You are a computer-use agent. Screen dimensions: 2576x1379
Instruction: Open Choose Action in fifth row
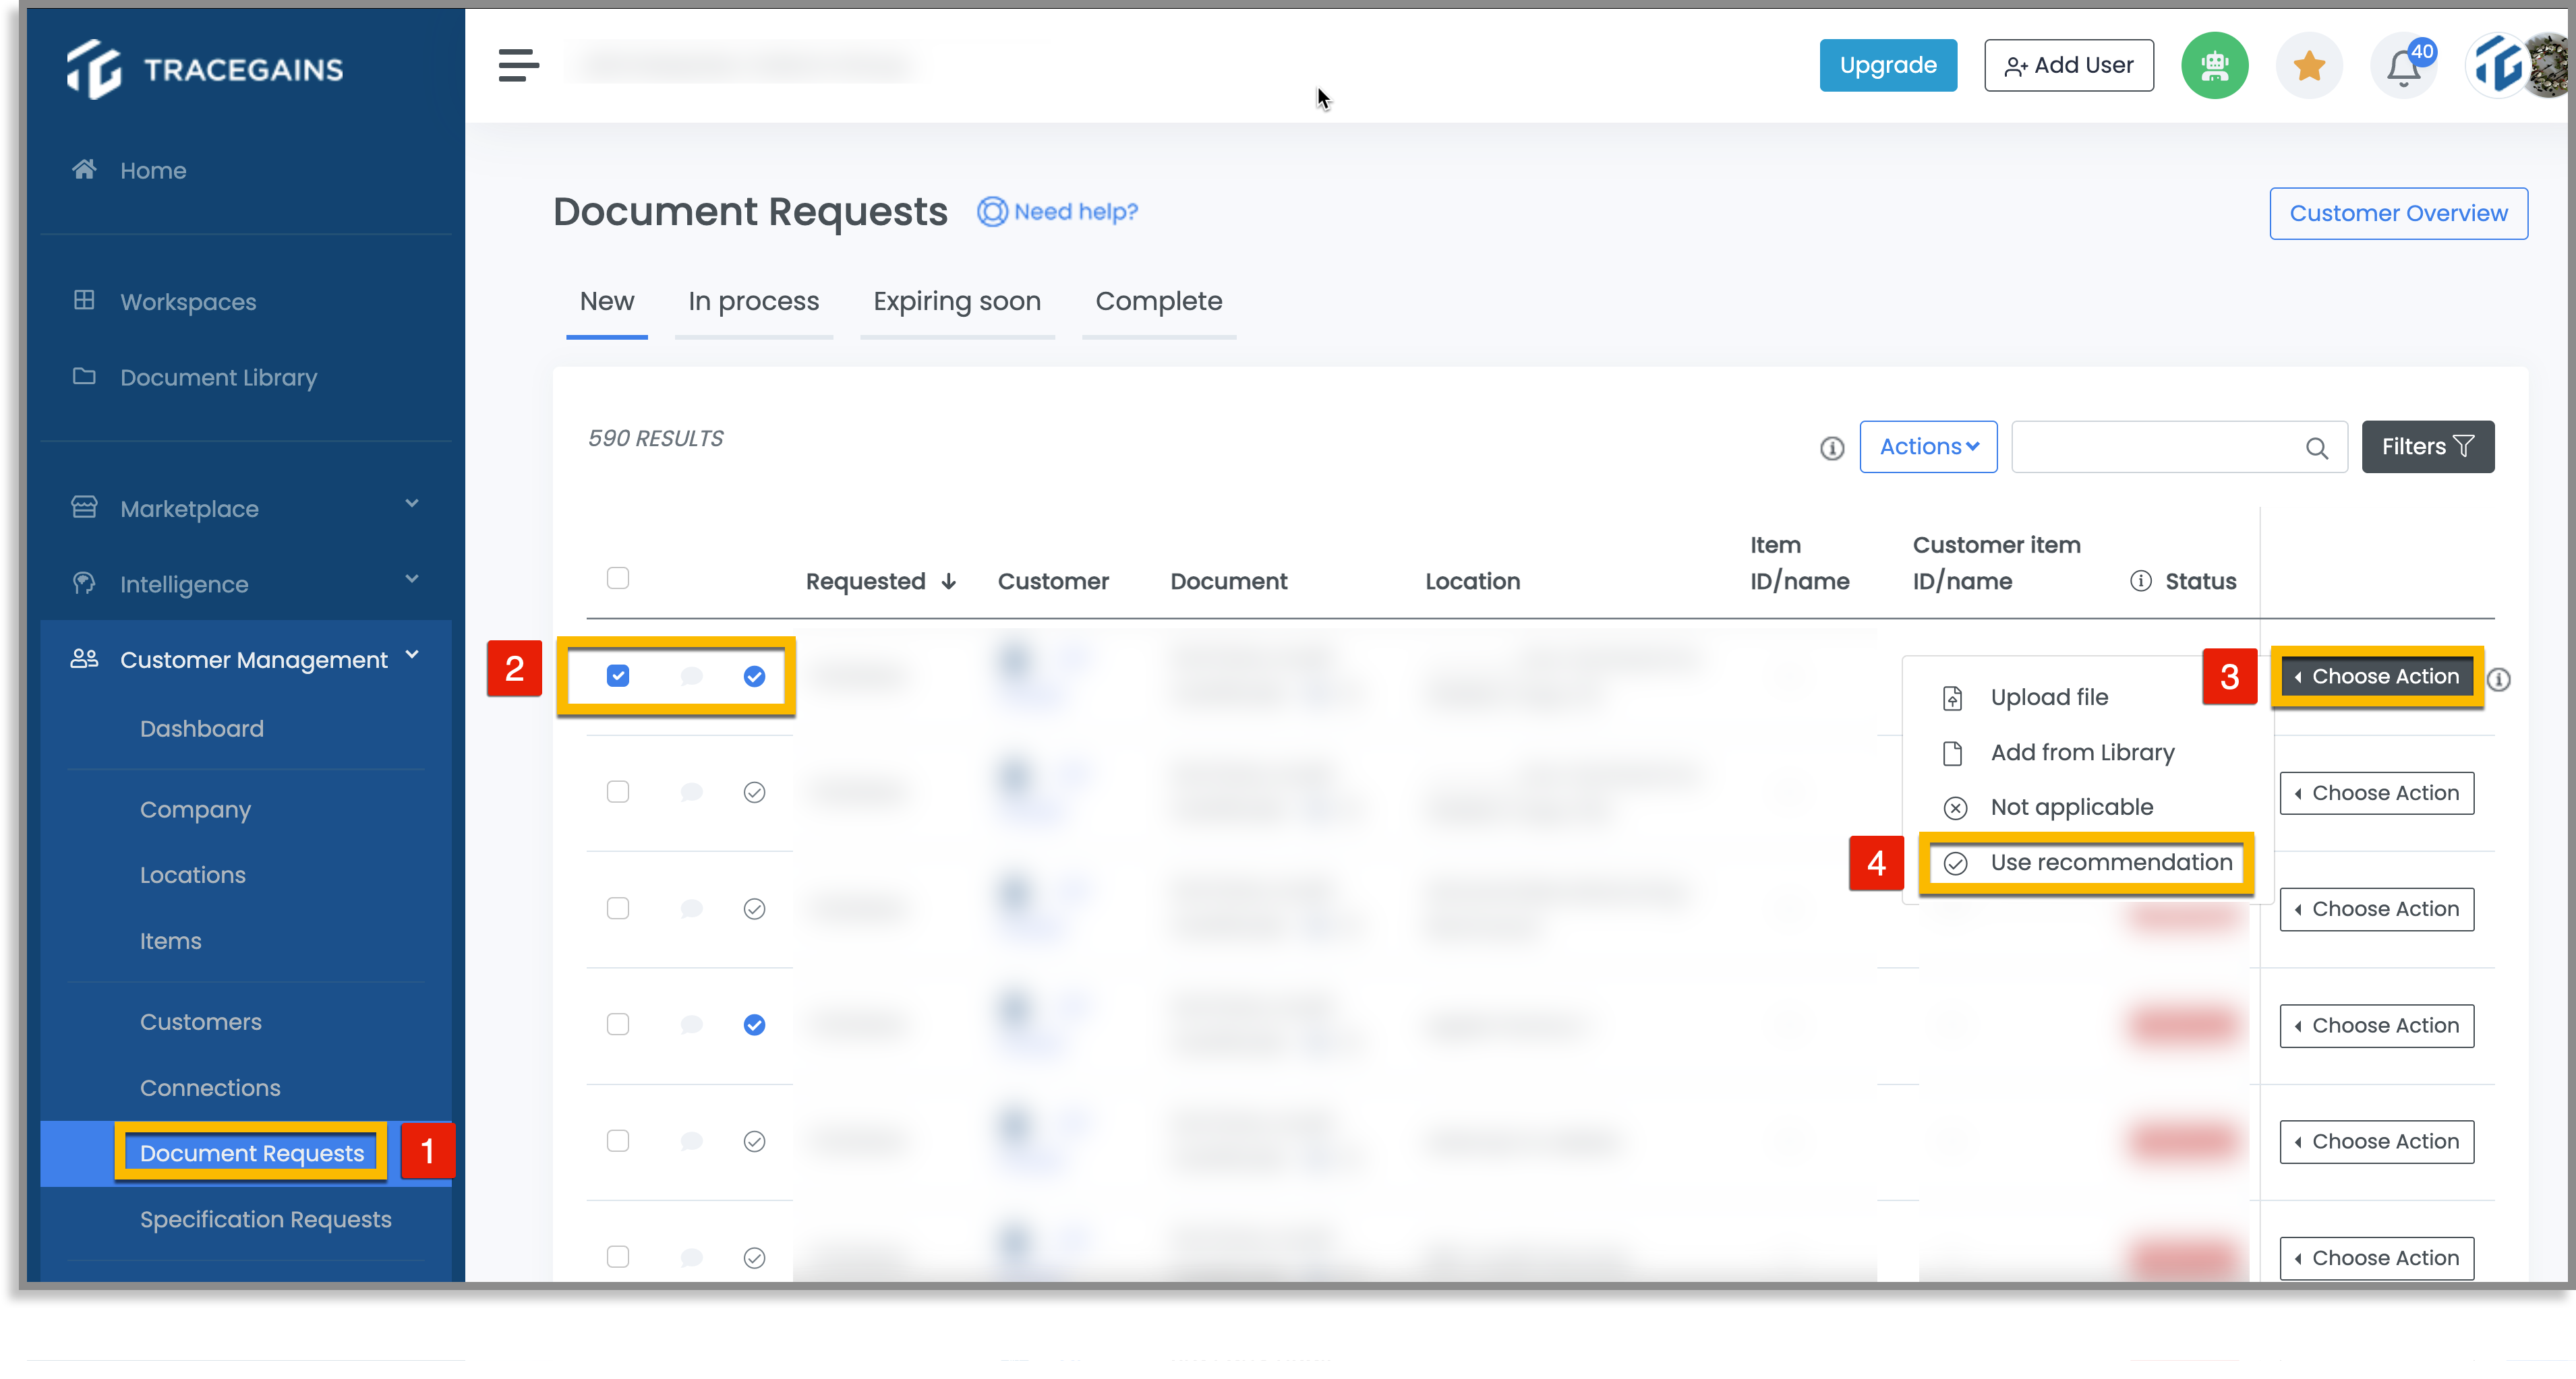pos(2376,1141)
